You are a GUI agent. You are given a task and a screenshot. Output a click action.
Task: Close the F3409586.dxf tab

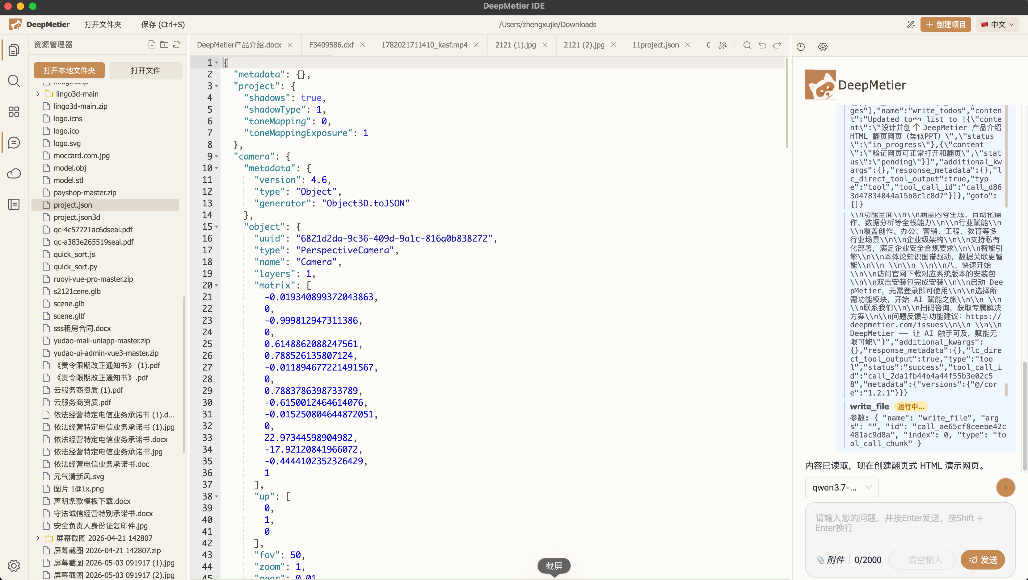coord(363,45)
